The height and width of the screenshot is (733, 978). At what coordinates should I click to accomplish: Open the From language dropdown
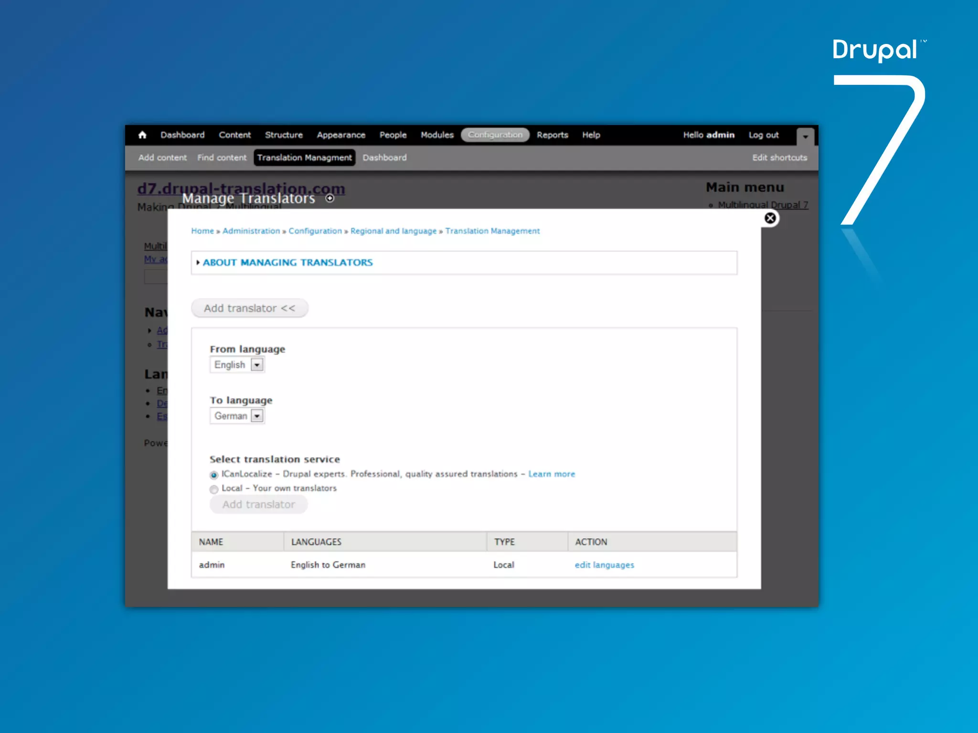(x=237, y=365)
